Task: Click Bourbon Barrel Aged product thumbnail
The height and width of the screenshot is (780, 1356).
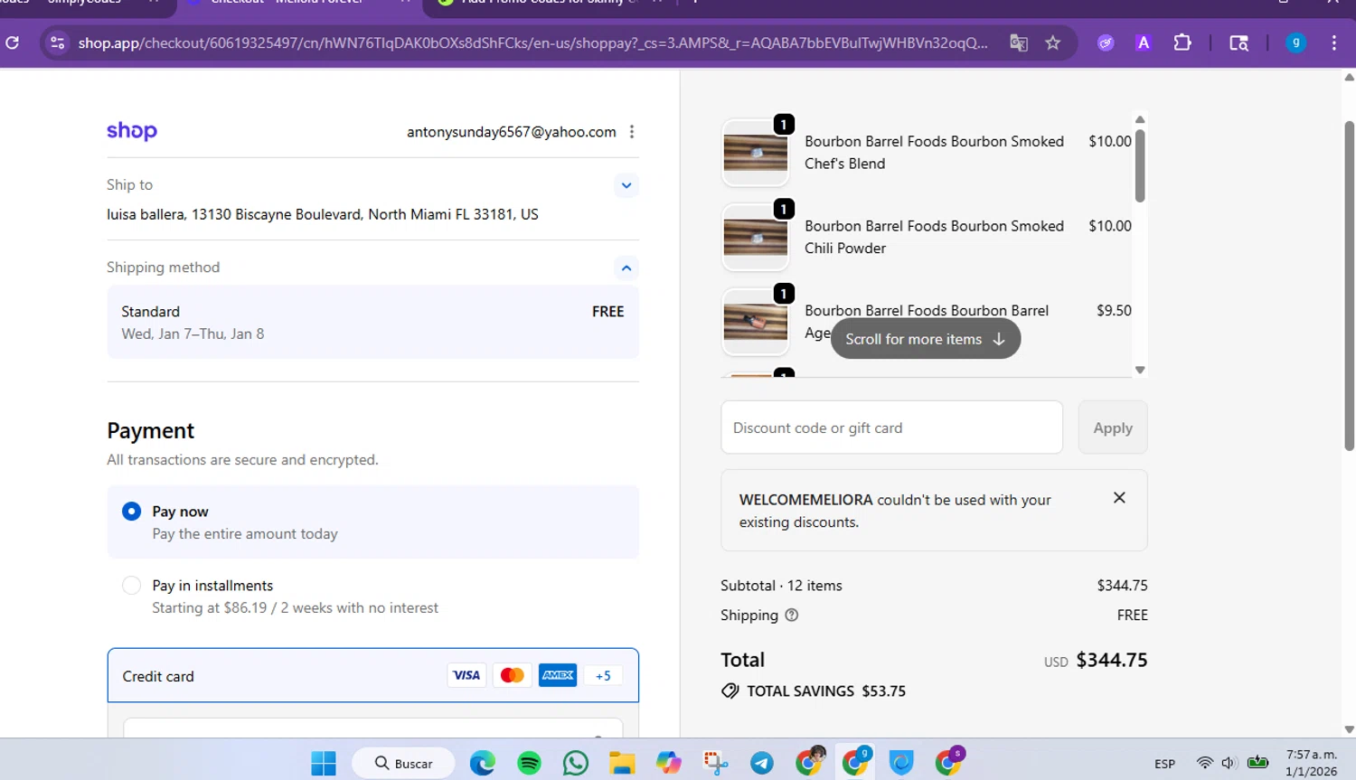Action: click(x=756, y=322)
